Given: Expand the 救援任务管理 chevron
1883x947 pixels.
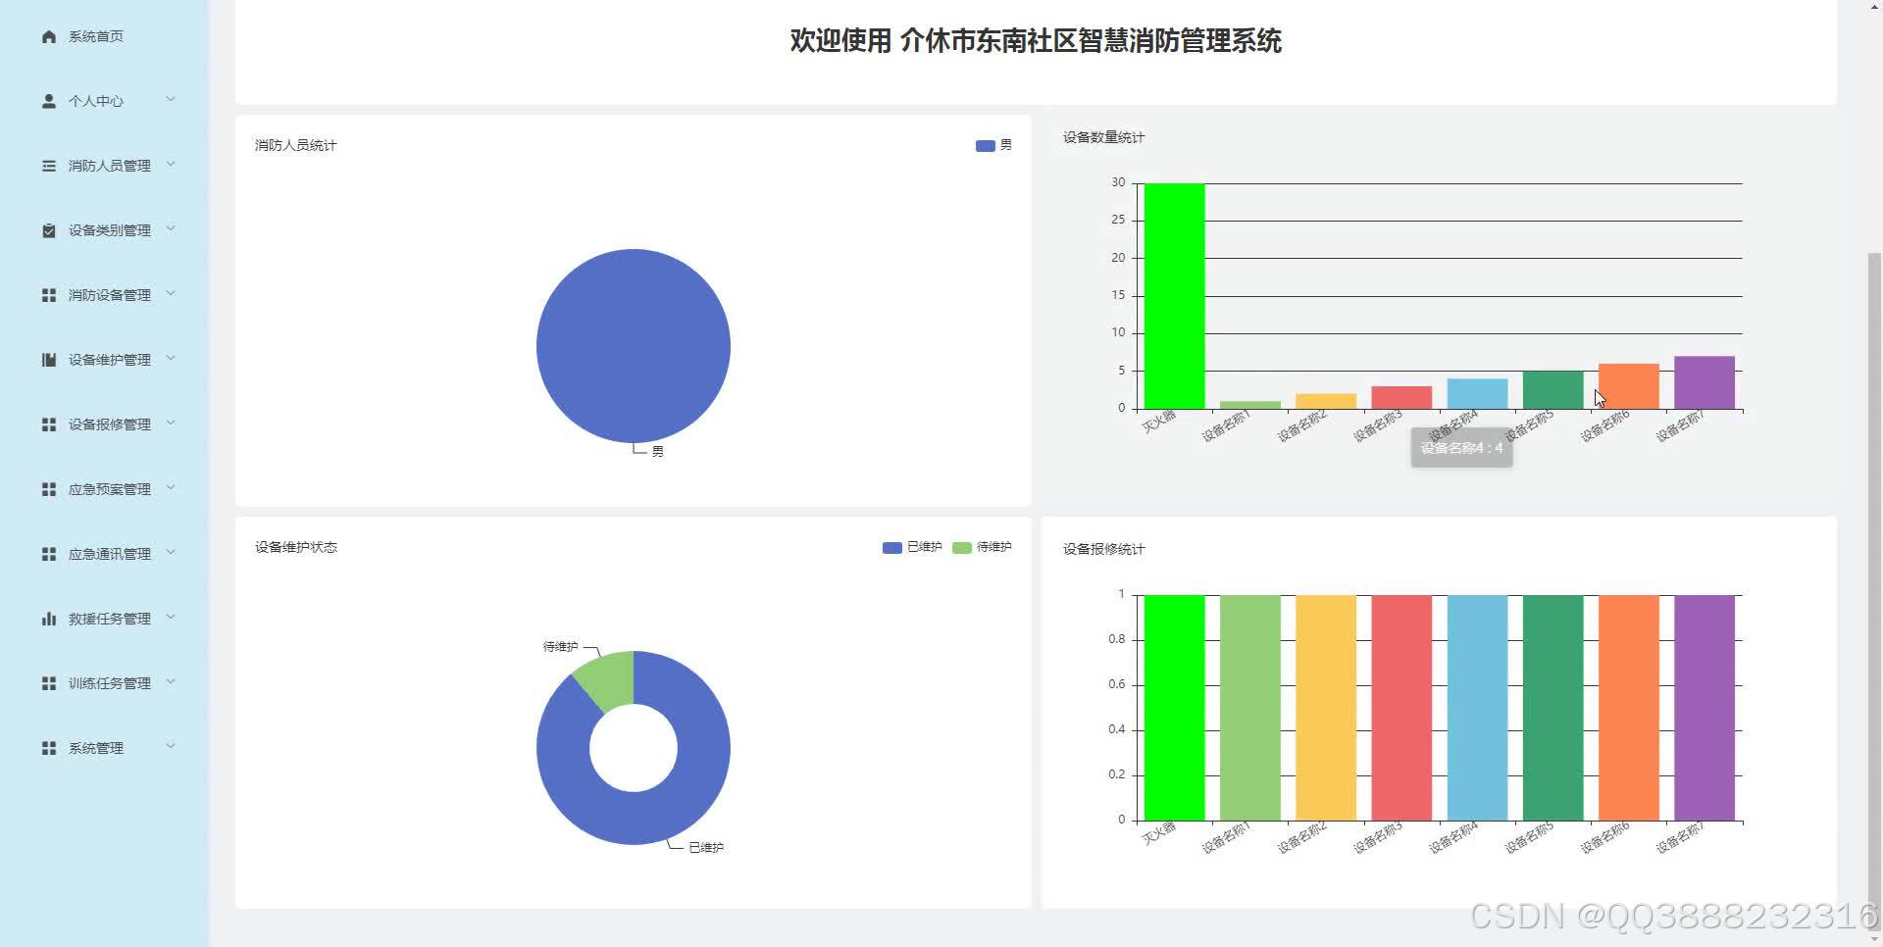Looking at the screenshot, I should pyautogui.click(x=171, y=617).
